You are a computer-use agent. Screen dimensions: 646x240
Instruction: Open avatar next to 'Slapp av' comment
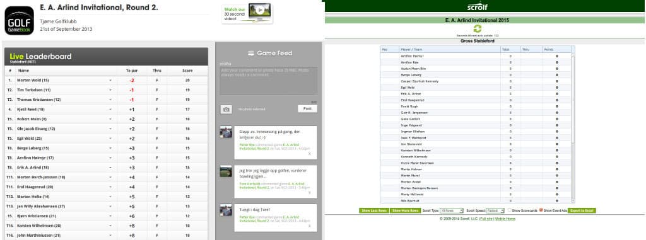pyautogui.click(x=226, y=132)
